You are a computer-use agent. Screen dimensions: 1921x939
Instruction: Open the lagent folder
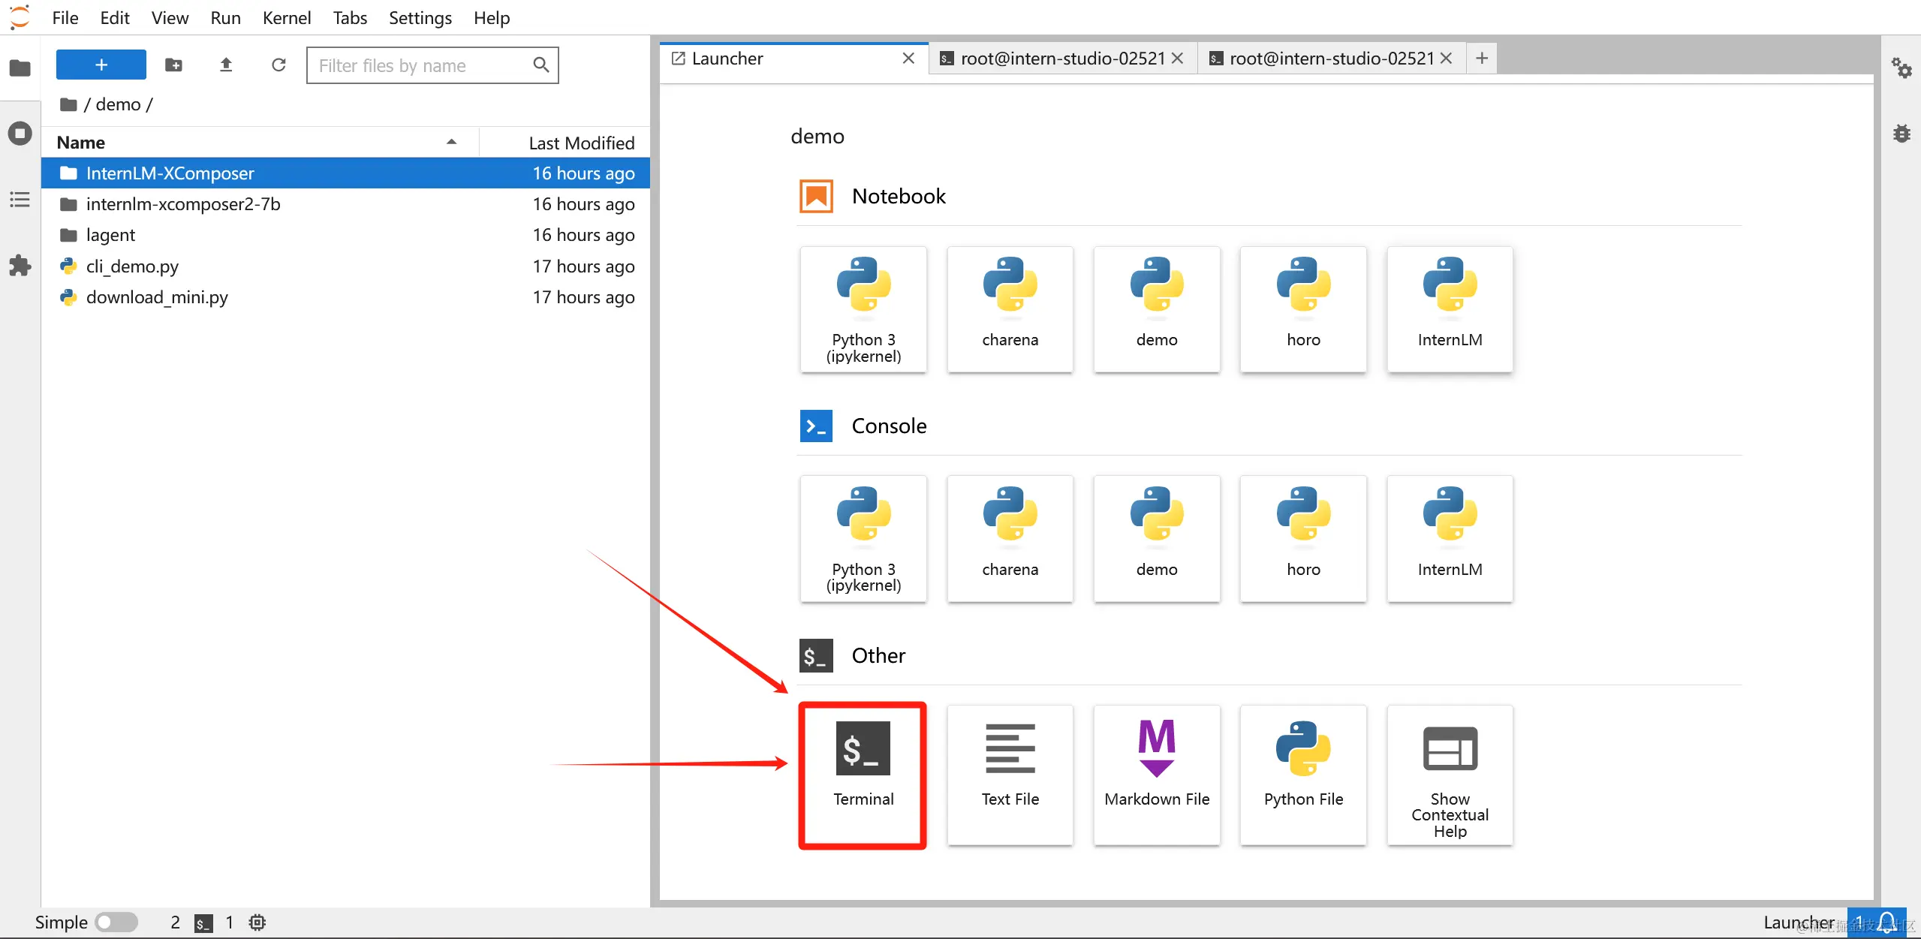click(x=110, y=235)
